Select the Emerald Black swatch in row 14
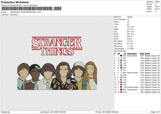Screen dimensions: 161x114 tap(121, 87)
